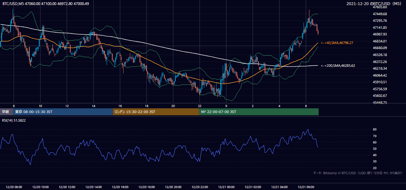
Task: Click the date label 12/20 18:00
Action: [x=146, y=187]
